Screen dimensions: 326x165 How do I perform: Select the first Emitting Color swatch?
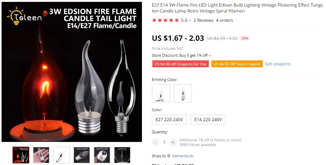[x=161, y=93]
